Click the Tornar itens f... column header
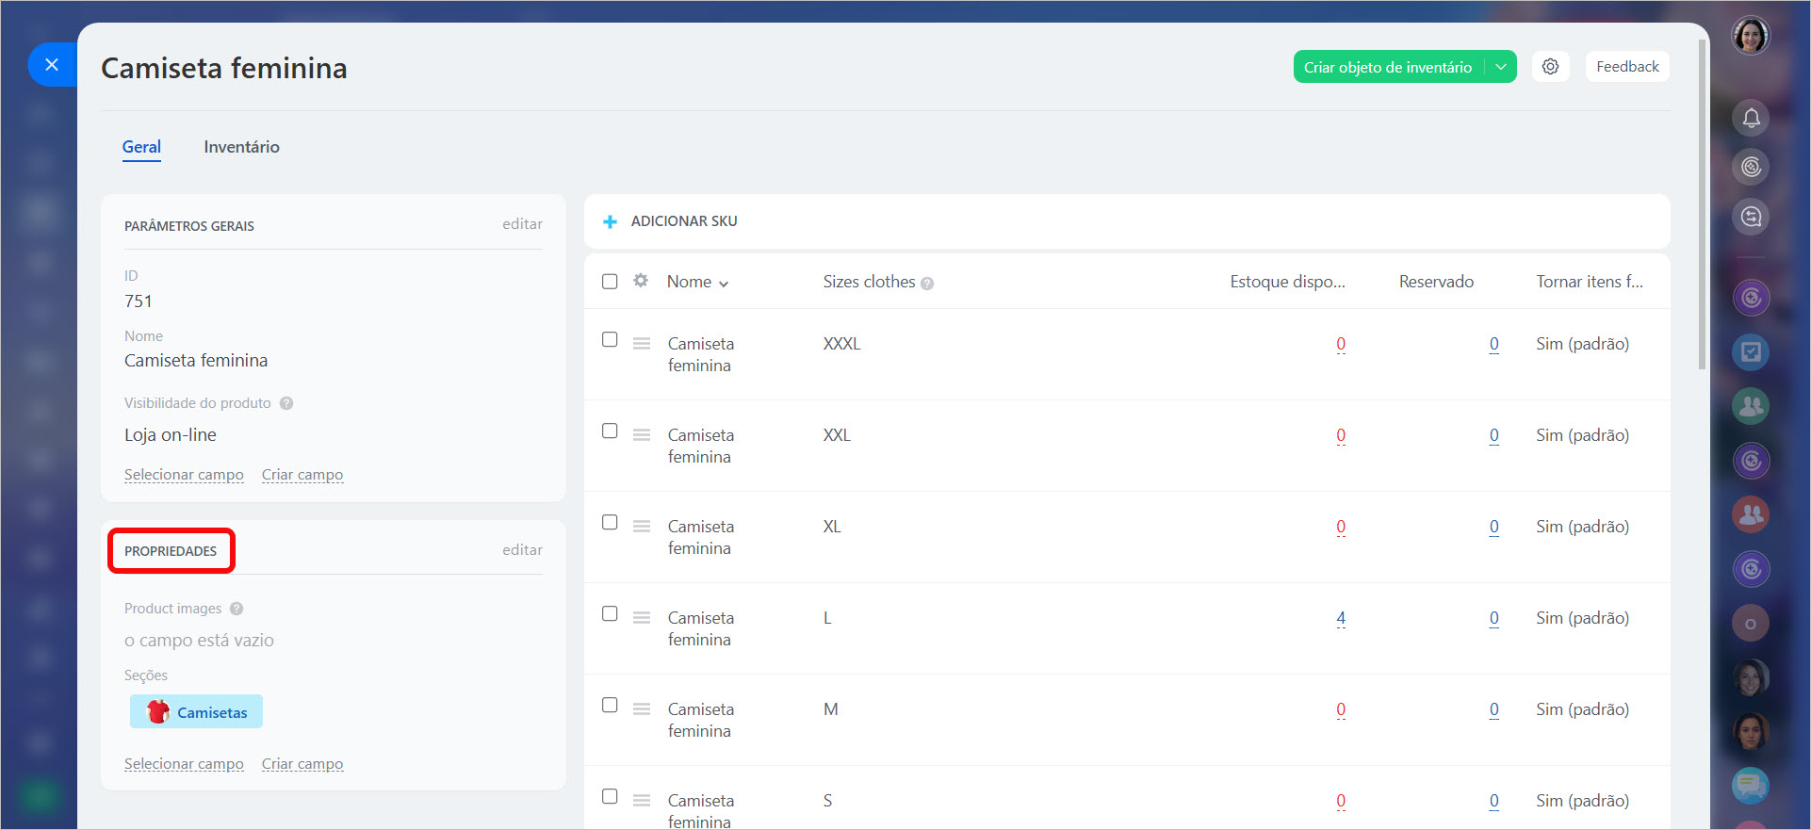 (1590, 282)
